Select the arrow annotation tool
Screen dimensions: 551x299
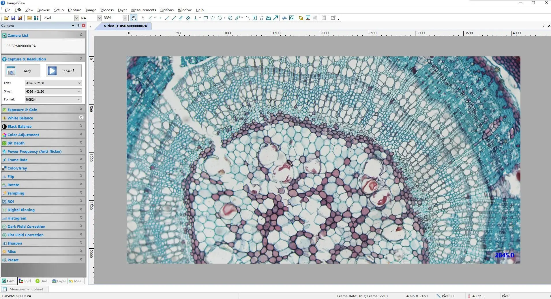pos(275,18)
